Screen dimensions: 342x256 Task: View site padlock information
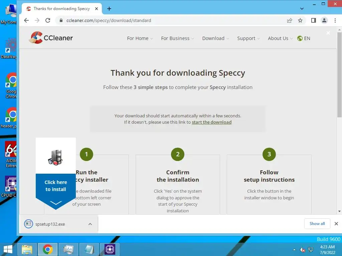point(61,20)
